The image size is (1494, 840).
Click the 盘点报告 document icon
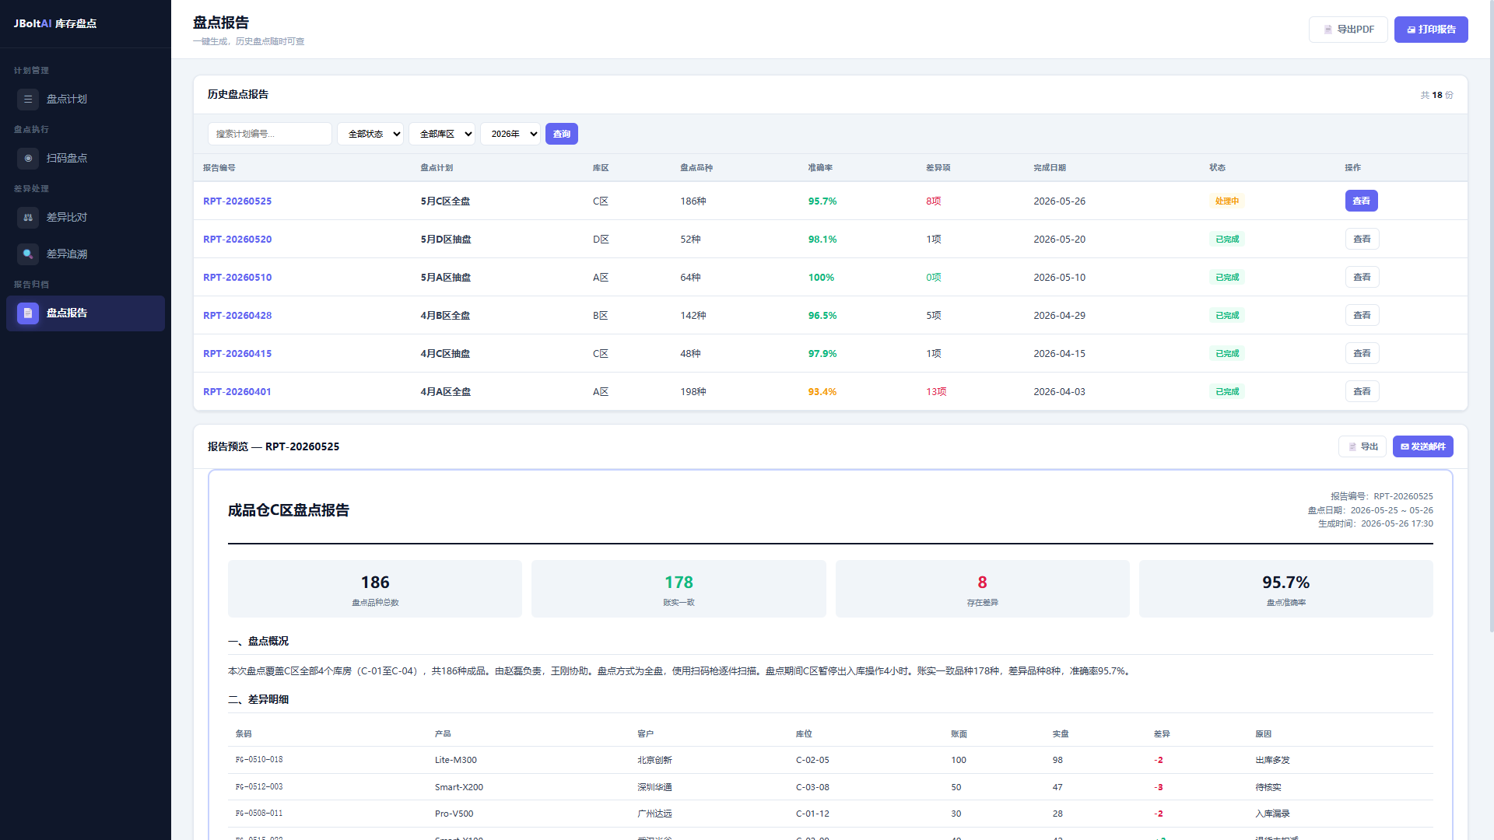tap(28, 313)
